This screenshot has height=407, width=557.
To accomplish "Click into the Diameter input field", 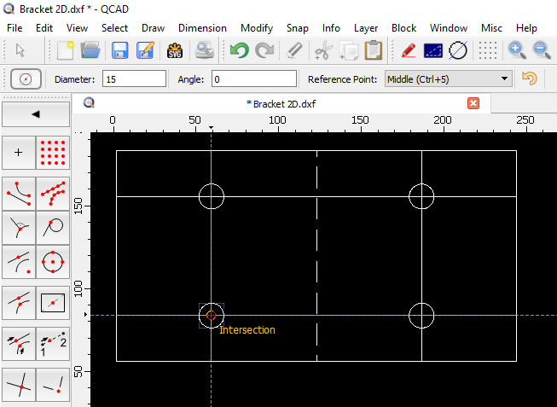I will 134,79.
